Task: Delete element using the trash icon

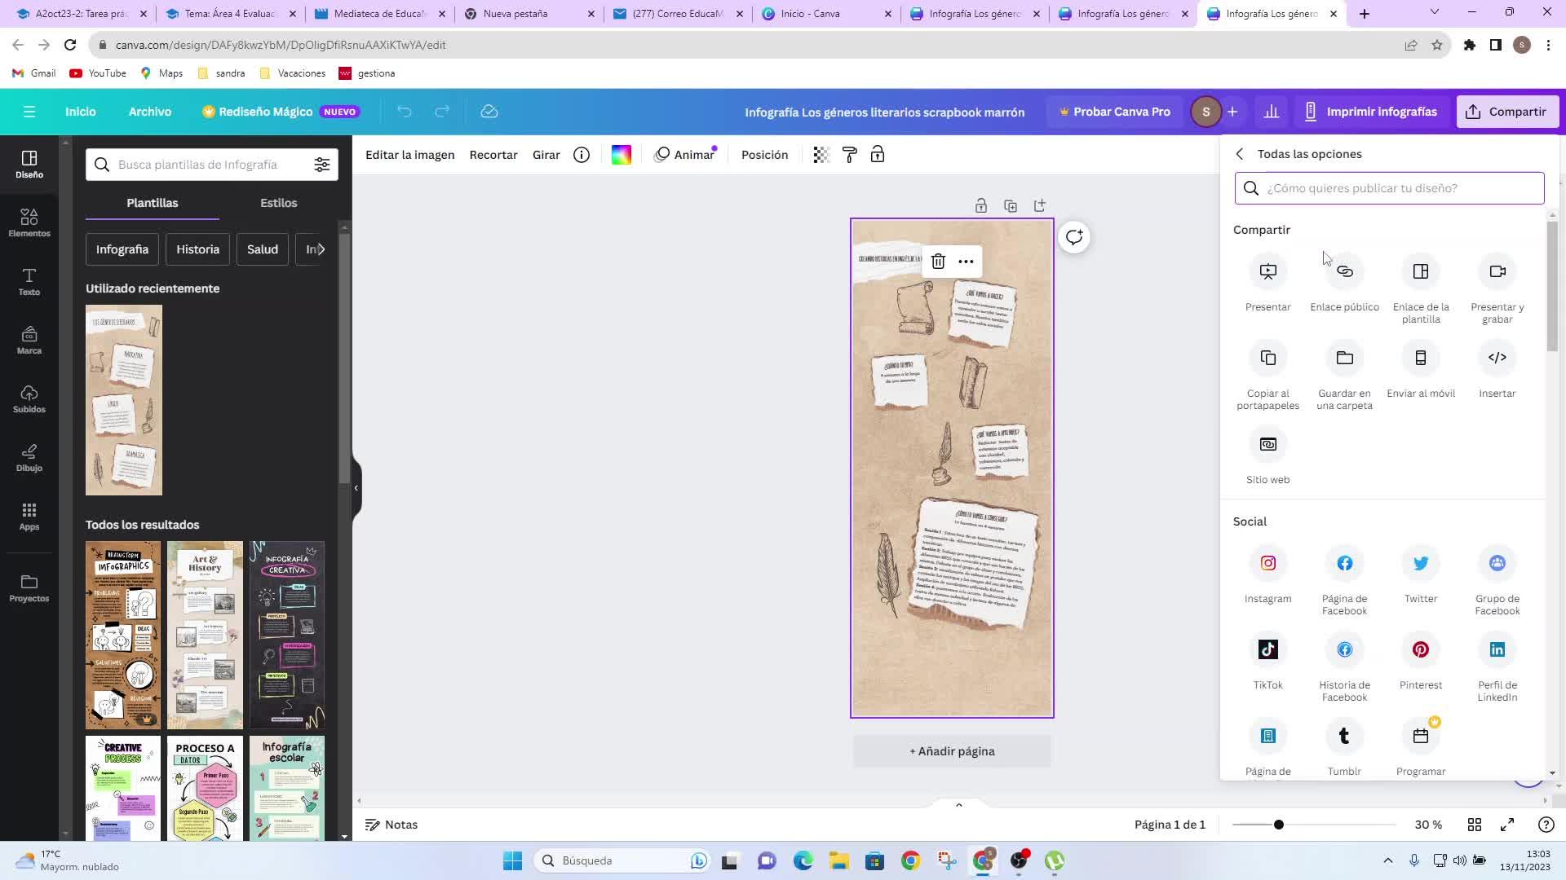Action: pyautogui.click(x=938, y=262)
